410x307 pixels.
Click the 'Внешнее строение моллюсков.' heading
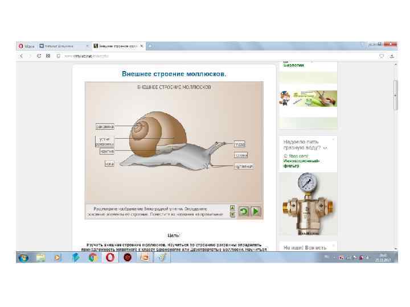(x=174, y=74)
